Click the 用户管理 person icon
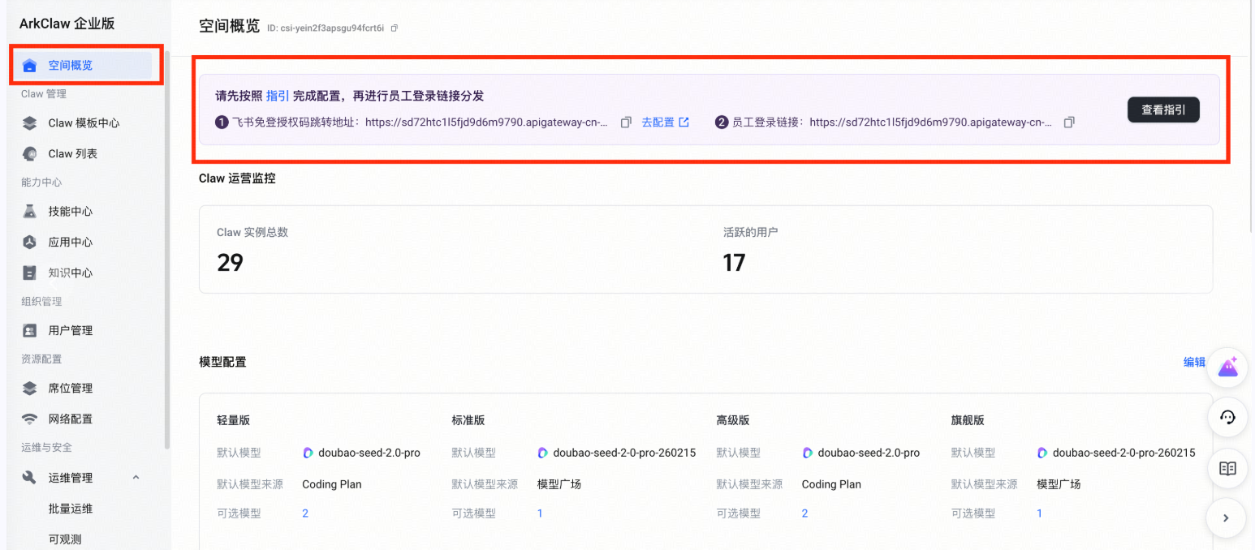Image resolution: width=1255 pixels, height=550 pixels. [30, 331]
